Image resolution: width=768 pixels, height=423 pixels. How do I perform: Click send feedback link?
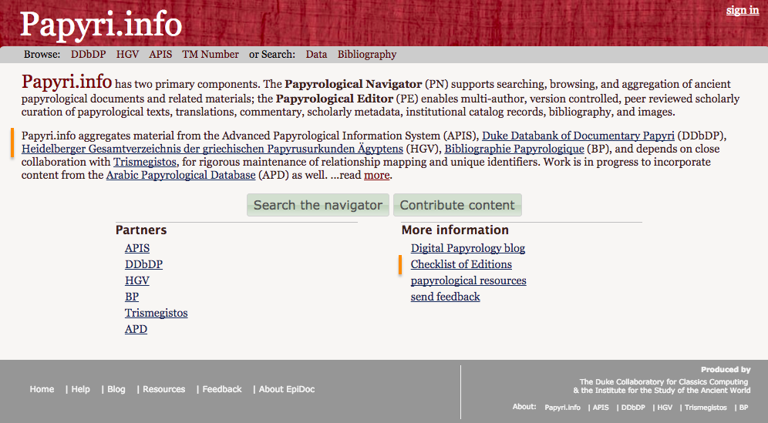coord(445,297)
